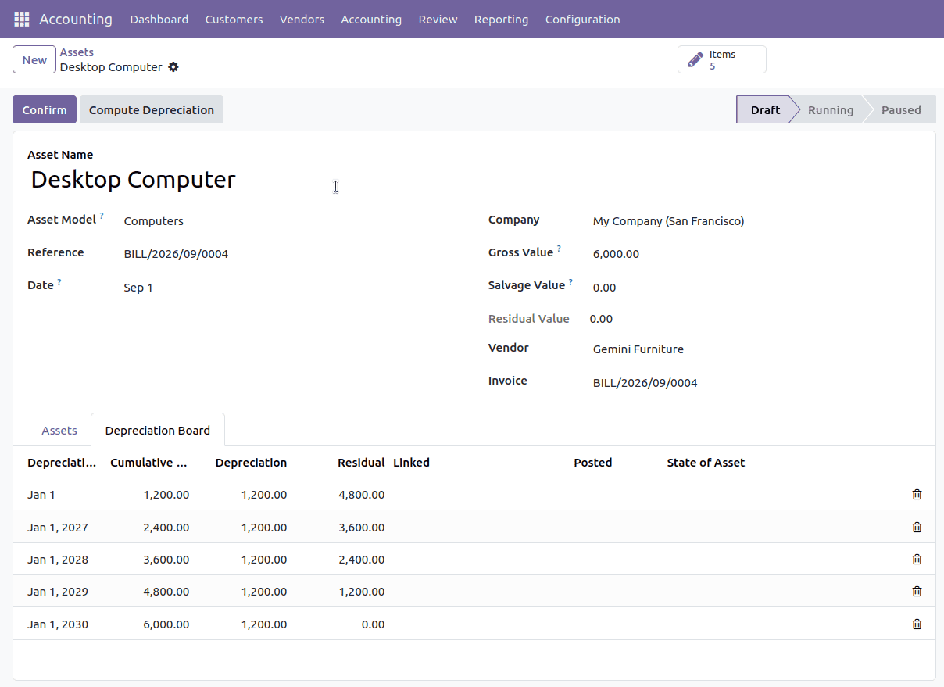
Task: Open the Dashboard menu
Action: (159, 20)
